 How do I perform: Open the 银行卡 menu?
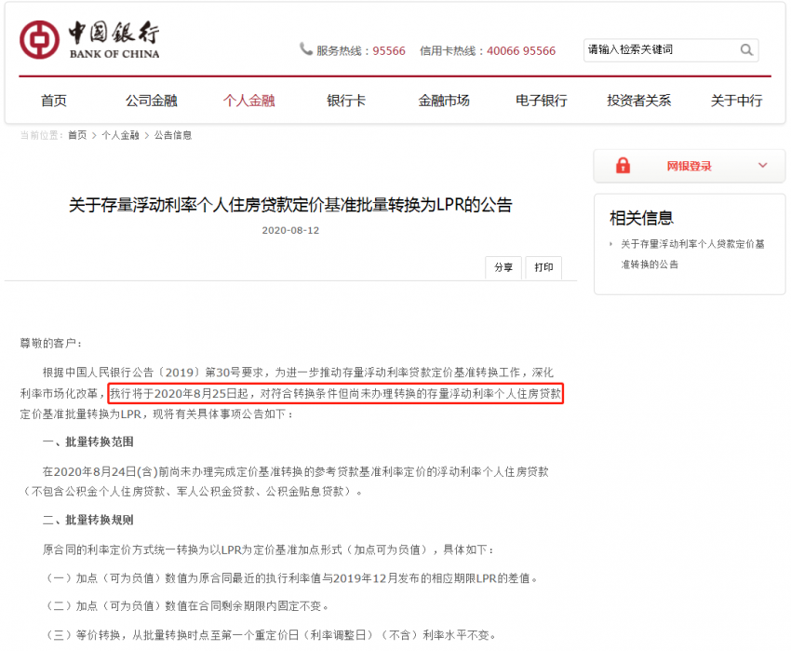point(346,100)
